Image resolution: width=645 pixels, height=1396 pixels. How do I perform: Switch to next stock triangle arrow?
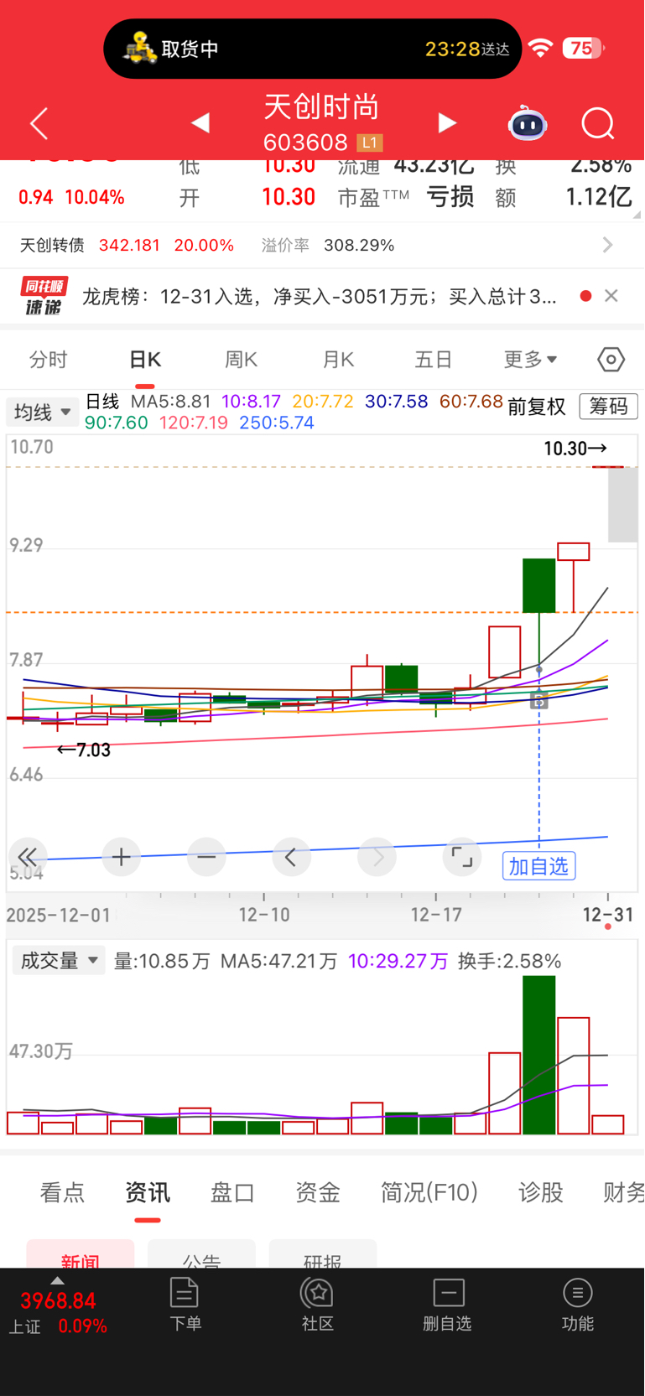[448, 123]
